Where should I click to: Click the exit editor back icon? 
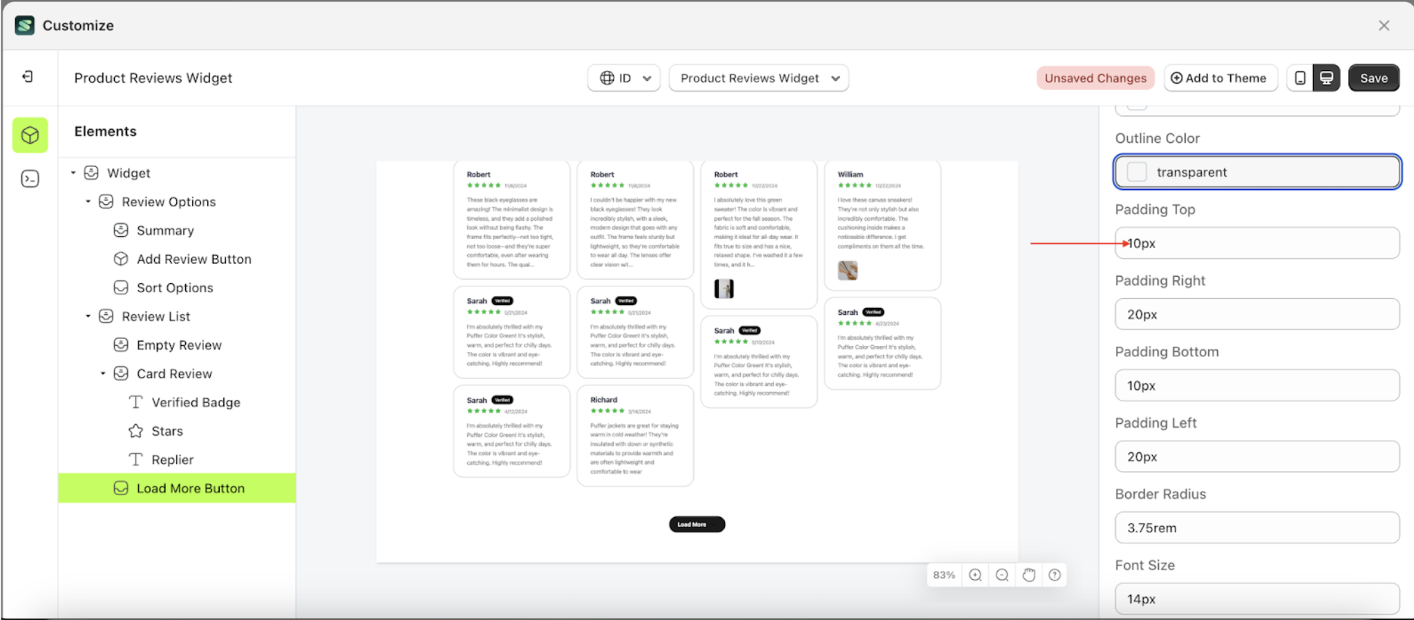coord(28,77)
